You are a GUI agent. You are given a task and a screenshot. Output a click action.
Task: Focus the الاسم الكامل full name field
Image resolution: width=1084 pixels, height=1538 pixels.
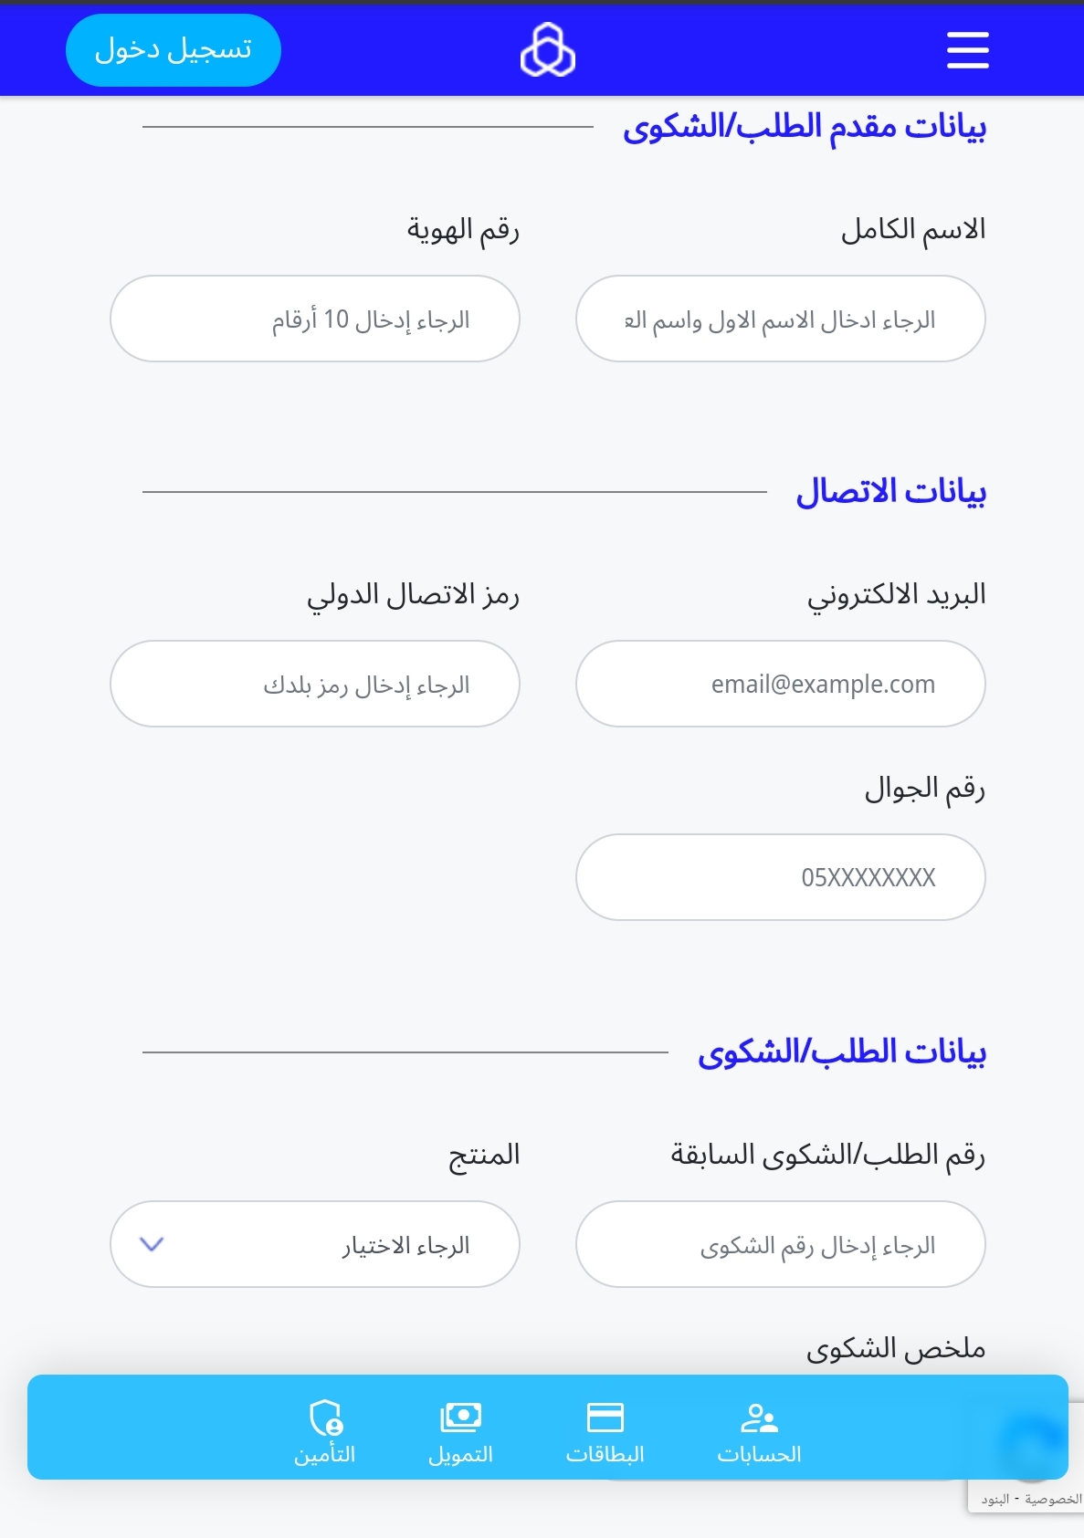(x=781, y=319)
